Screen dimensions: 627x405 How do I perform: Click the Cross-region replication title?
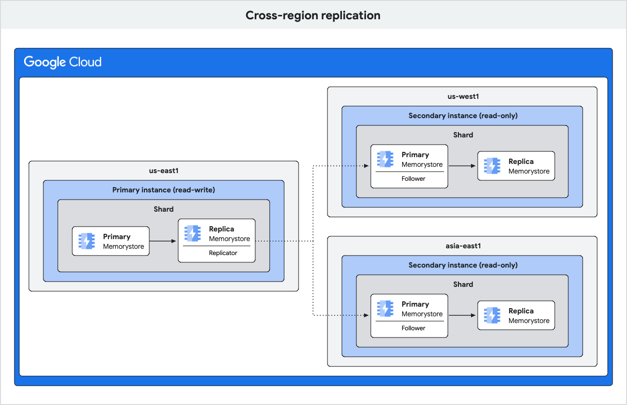pos(313,15)
